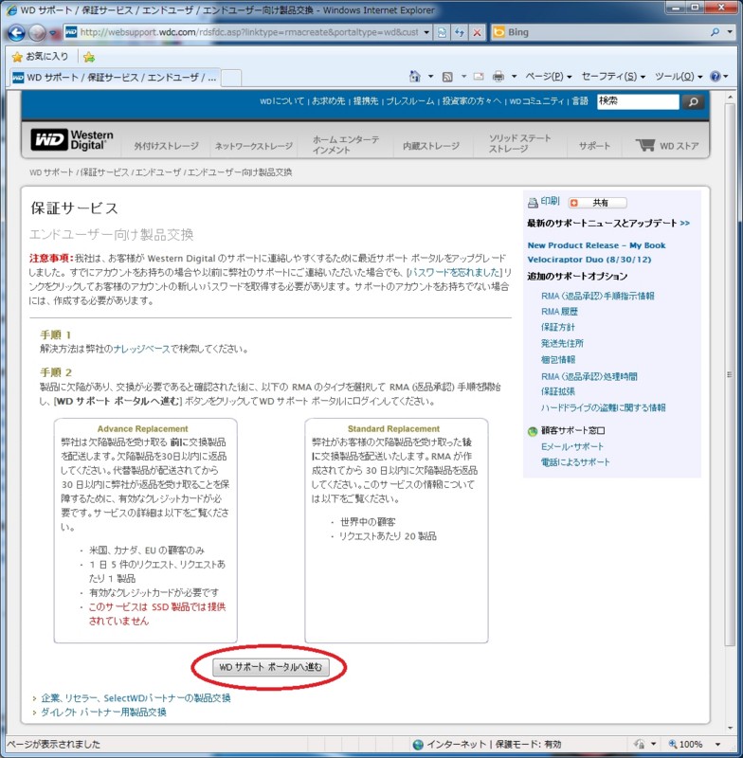Click the Bing search magnifier icon
The height and width of the screenshot is (758, 743).
[x=715, y=32]
